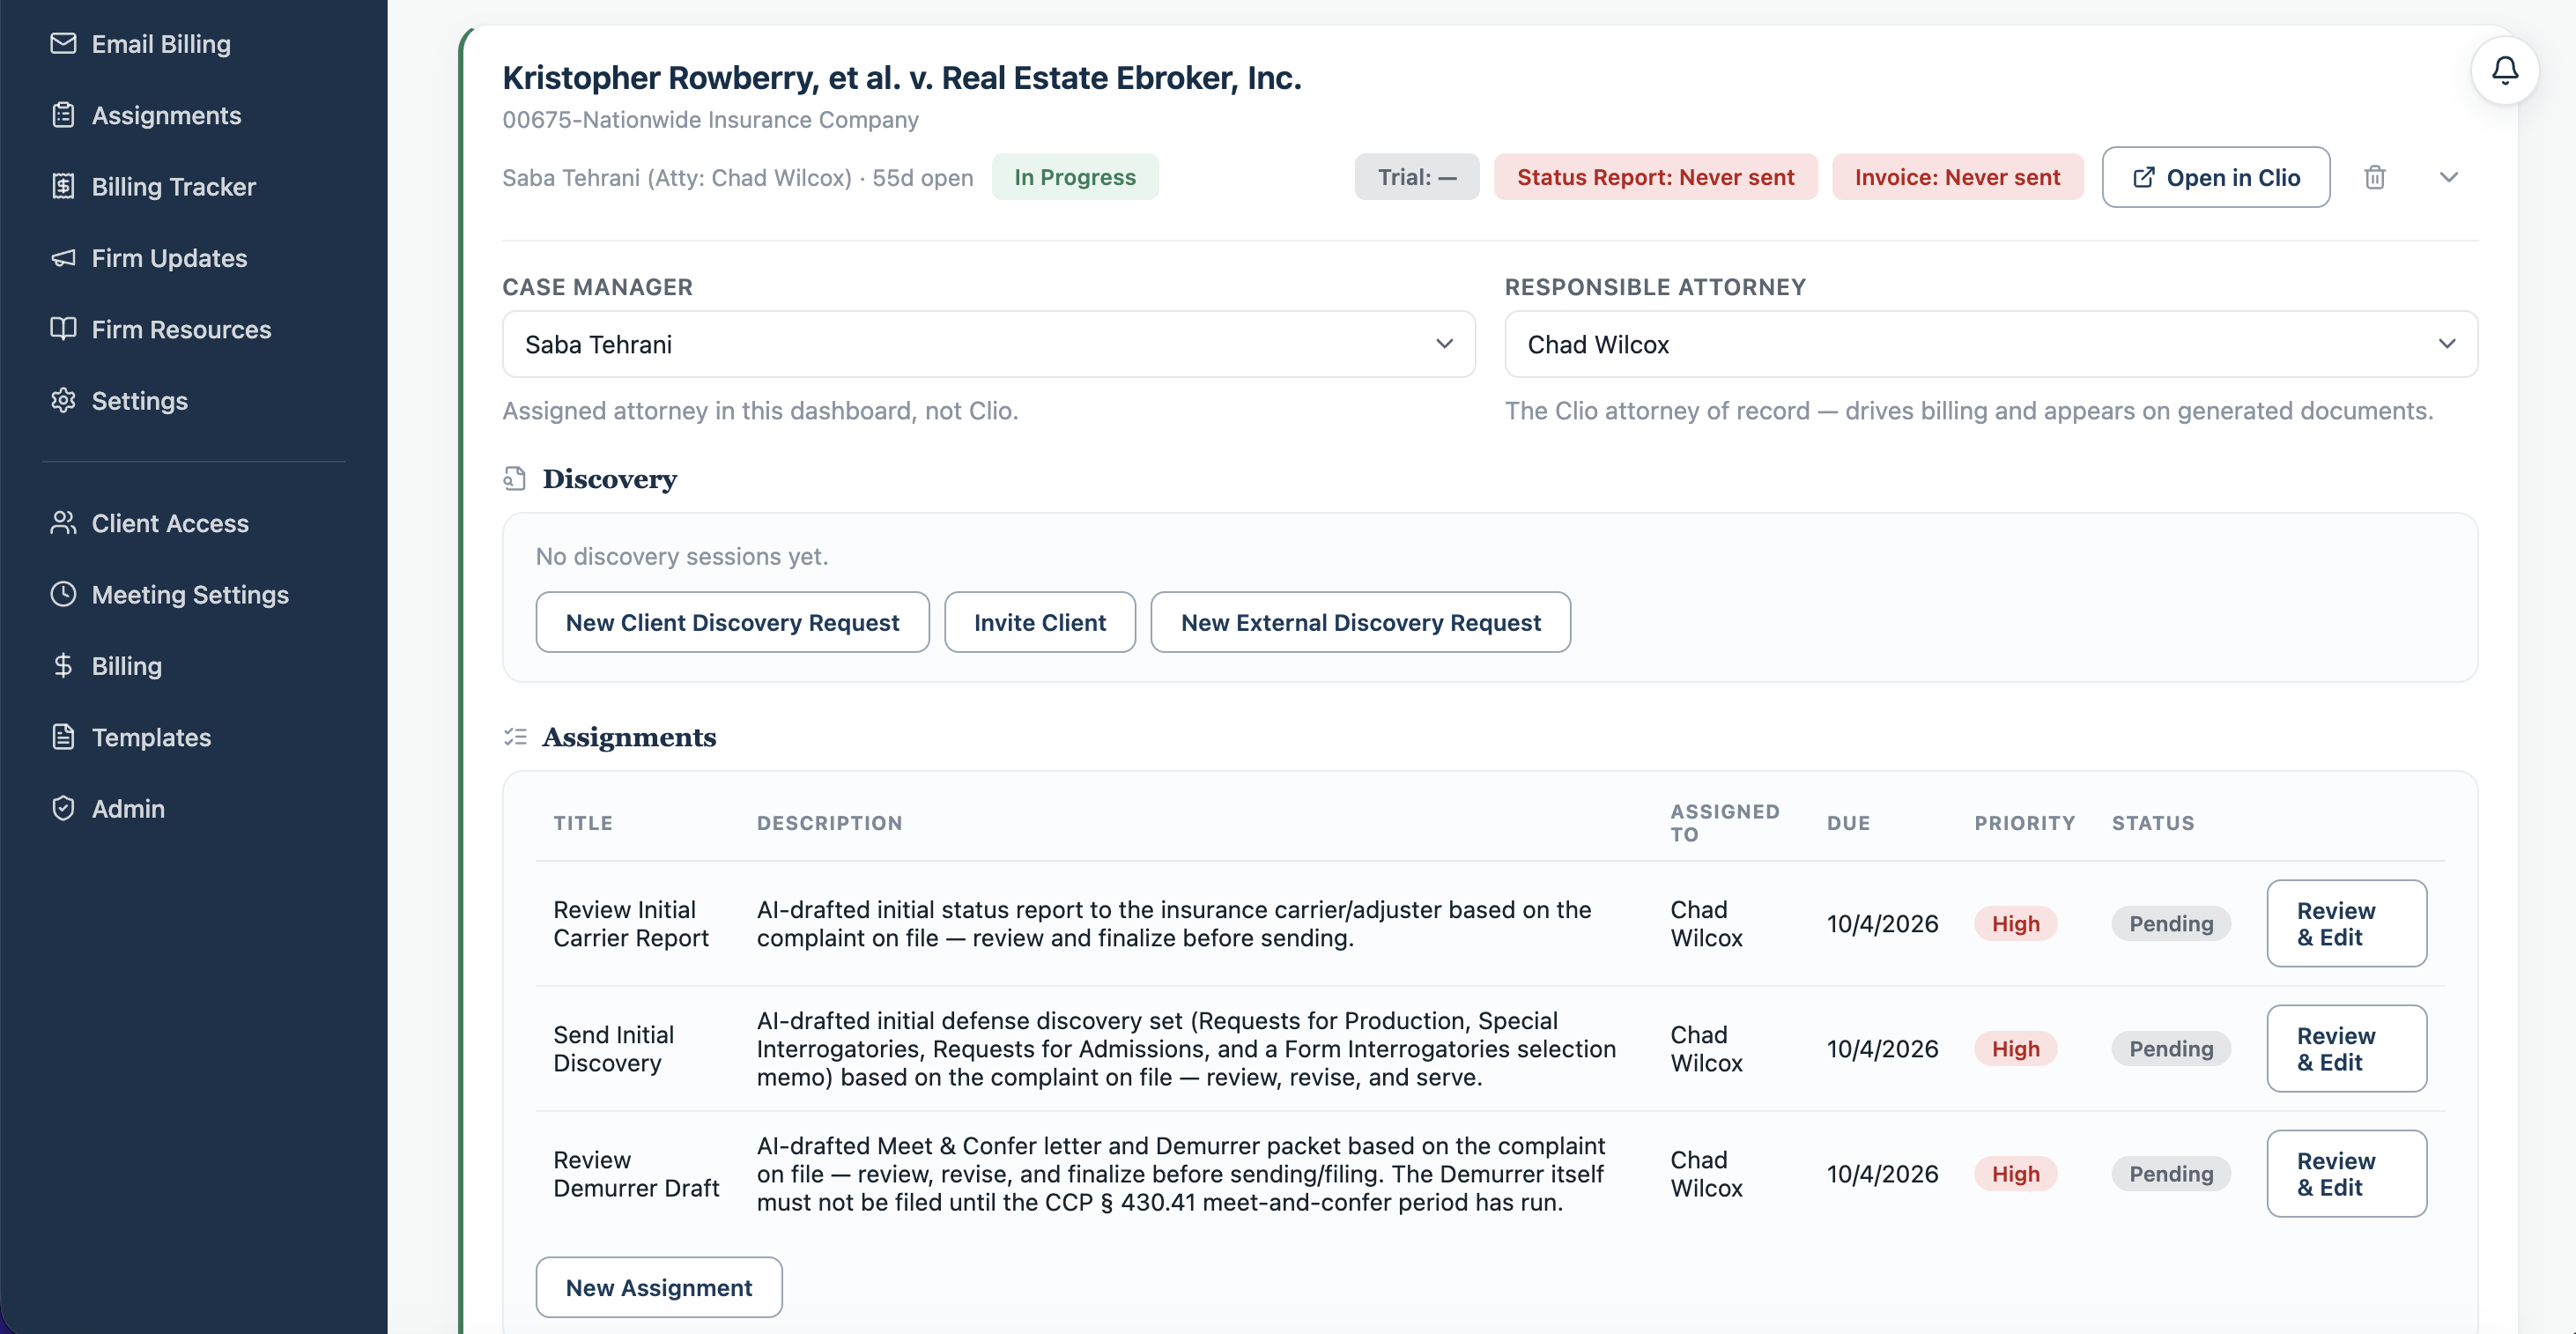Click the 00675-Nationwide Insurance Company subtitle
Screen dimensions: 2576x1334
[710, 119]
